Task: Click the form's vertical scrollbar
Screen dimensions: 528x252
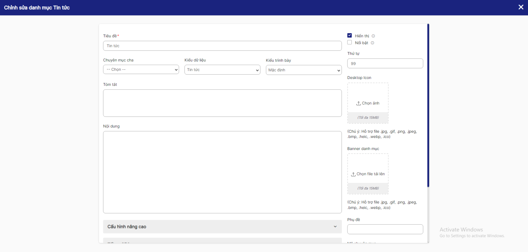Action: [428, 105]
